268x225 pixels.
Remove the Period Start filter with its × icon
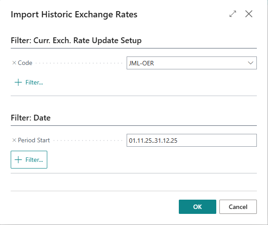click(14, 141)
